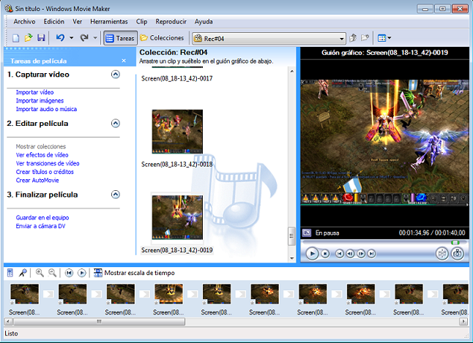The width and height of the screenshot is (473, 343).
Task: Open the Edición menu
Action: (x=54, y=22)
